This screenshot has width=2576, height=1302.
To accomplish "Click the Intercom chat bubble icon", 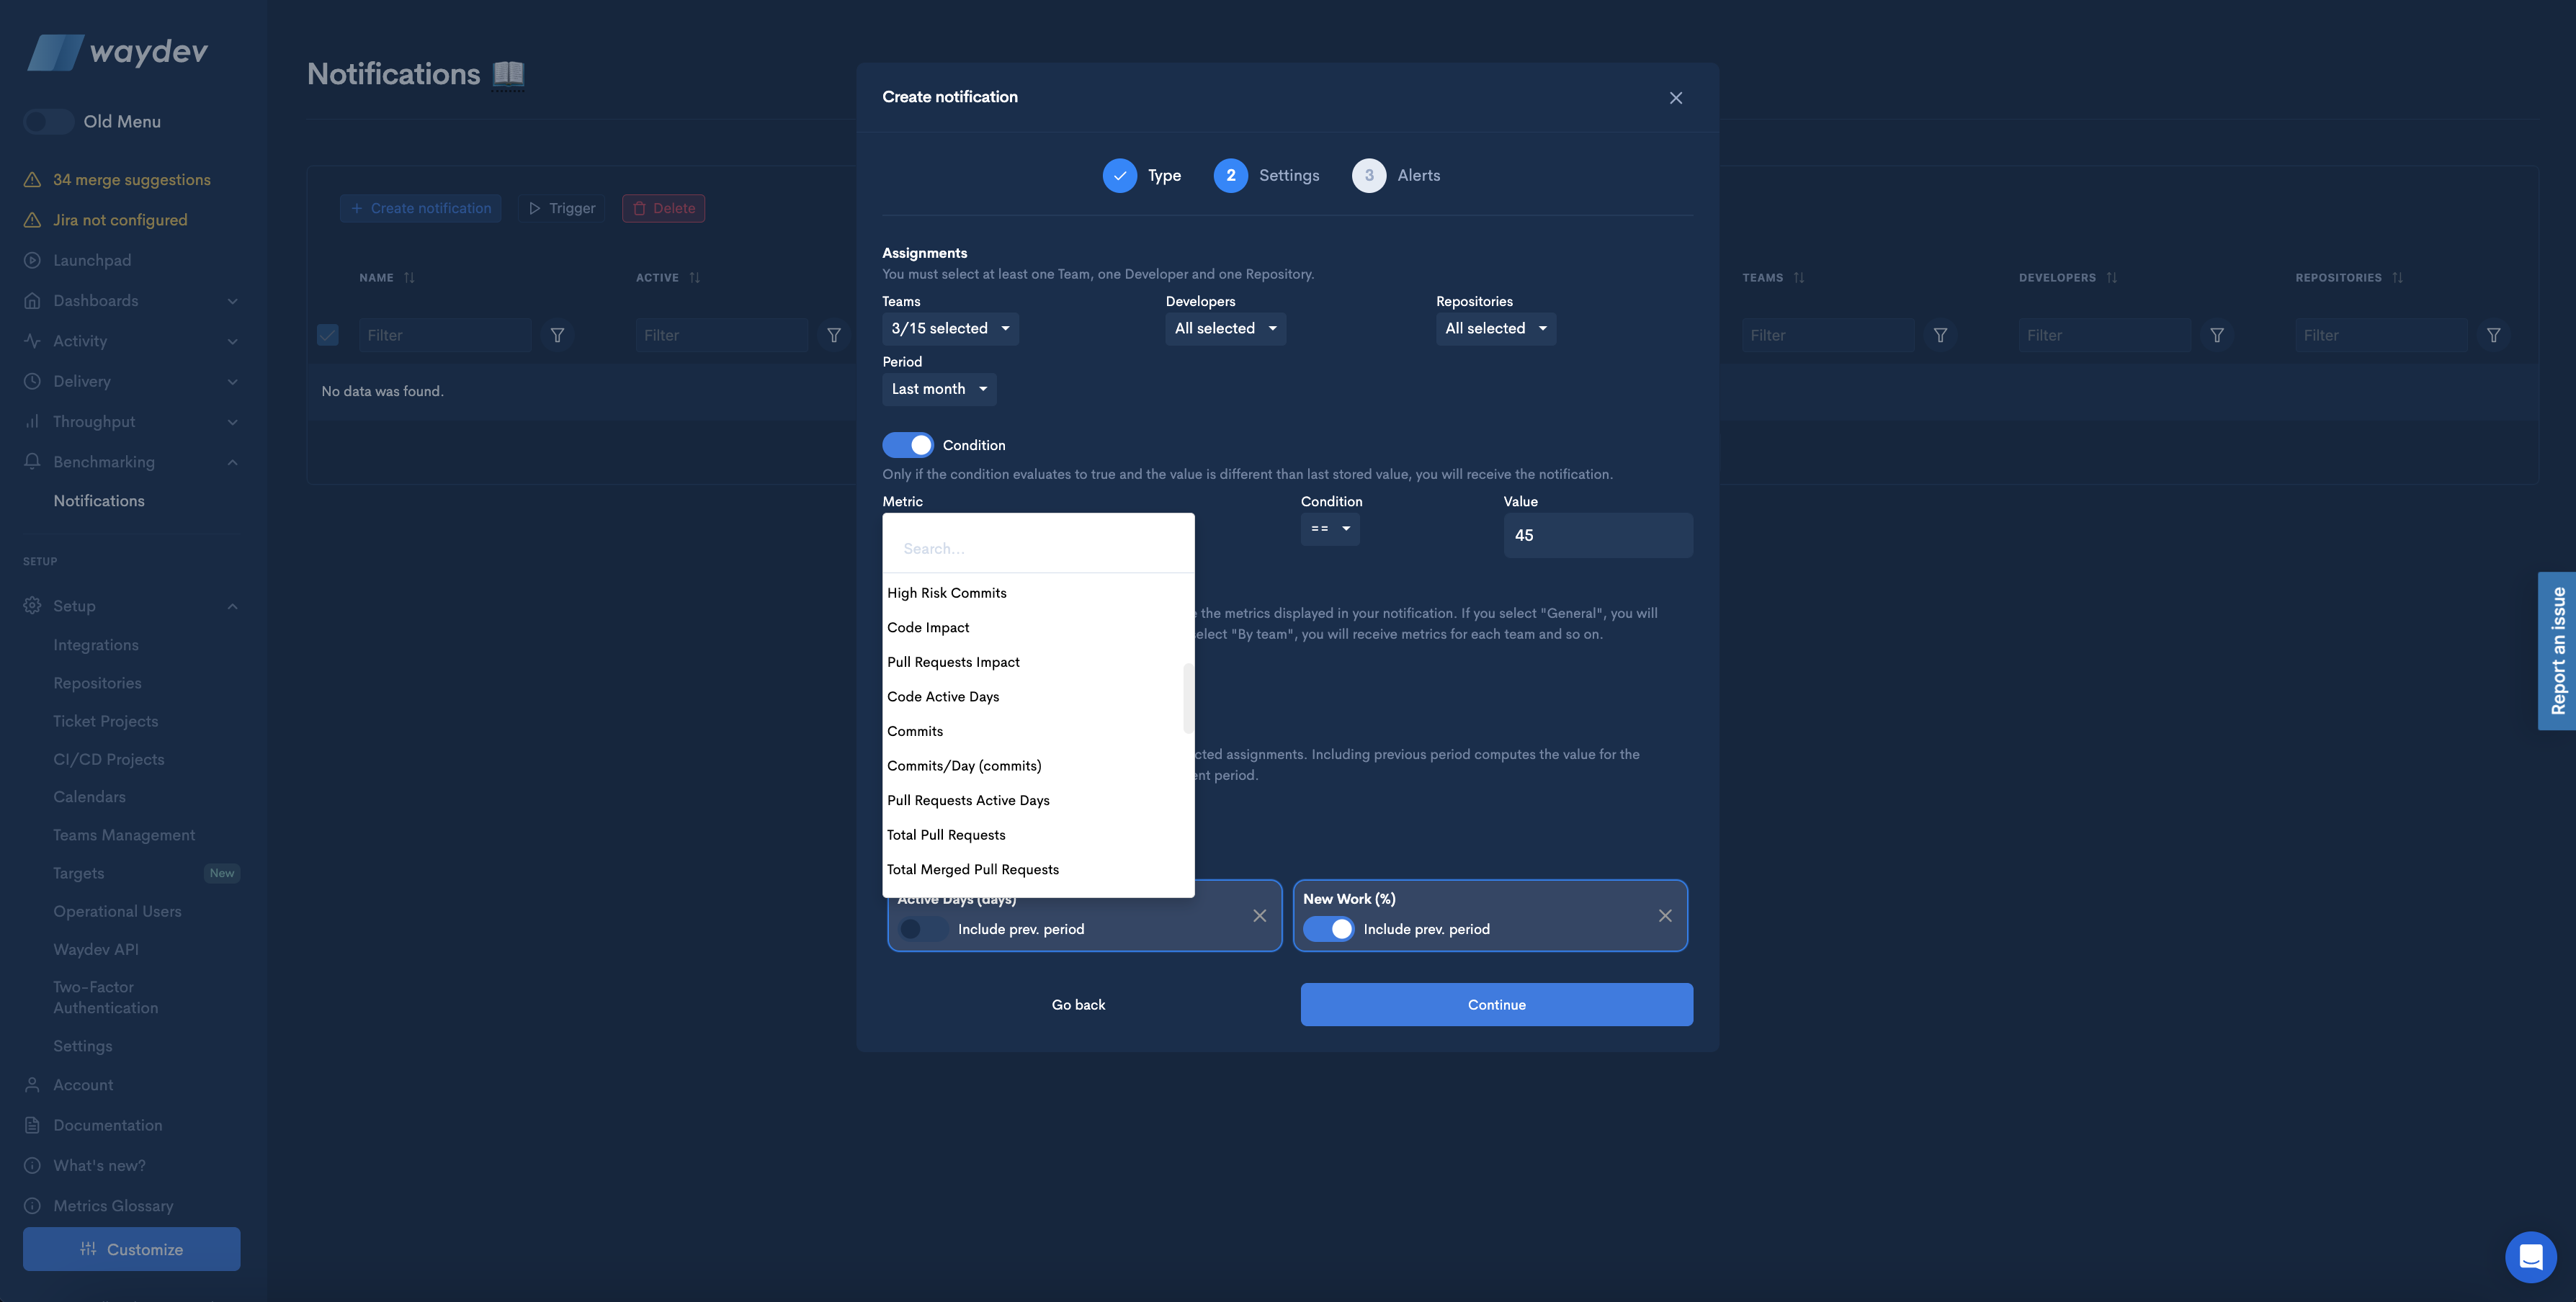I will (2530, 1256).
